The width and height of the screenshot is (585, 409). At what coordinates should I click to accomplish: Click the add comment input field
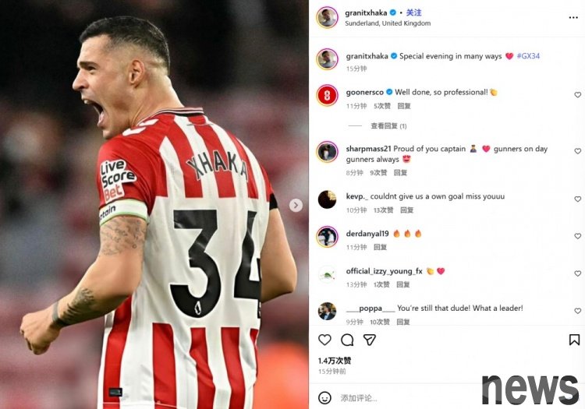tap(406, 398)
